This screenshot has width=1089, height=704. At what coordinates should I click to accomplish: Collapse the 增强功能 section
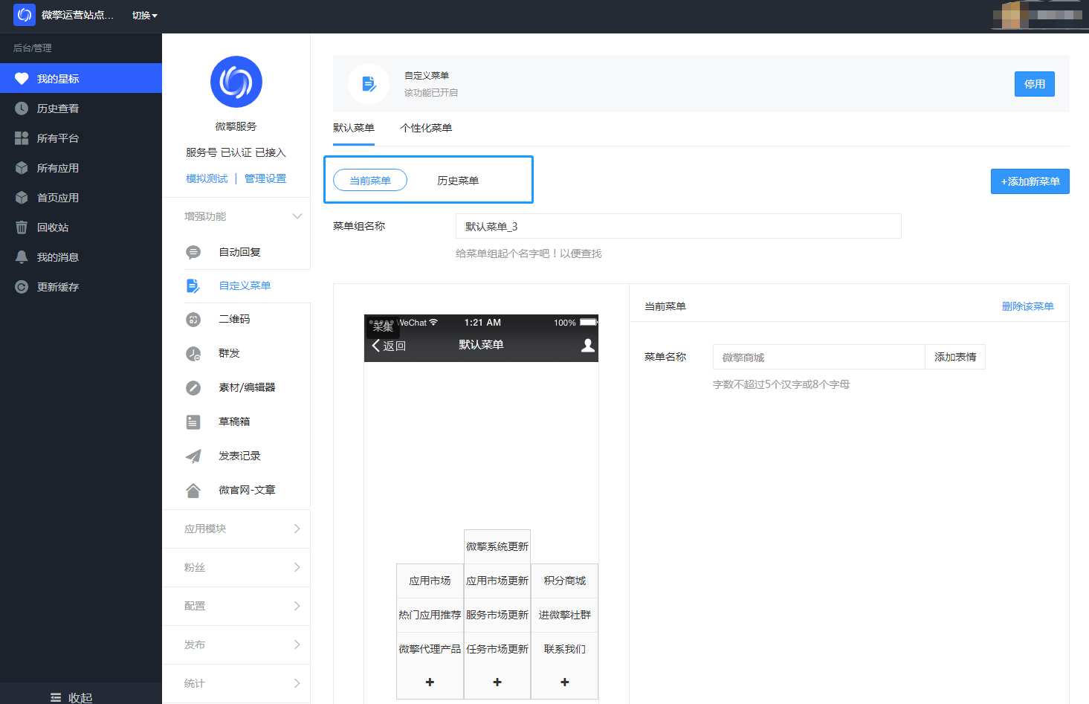pyautogui.click(x=297, y=216)
